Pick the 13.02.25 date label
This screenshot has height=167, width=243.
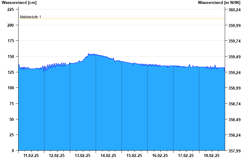click(82, 155)
